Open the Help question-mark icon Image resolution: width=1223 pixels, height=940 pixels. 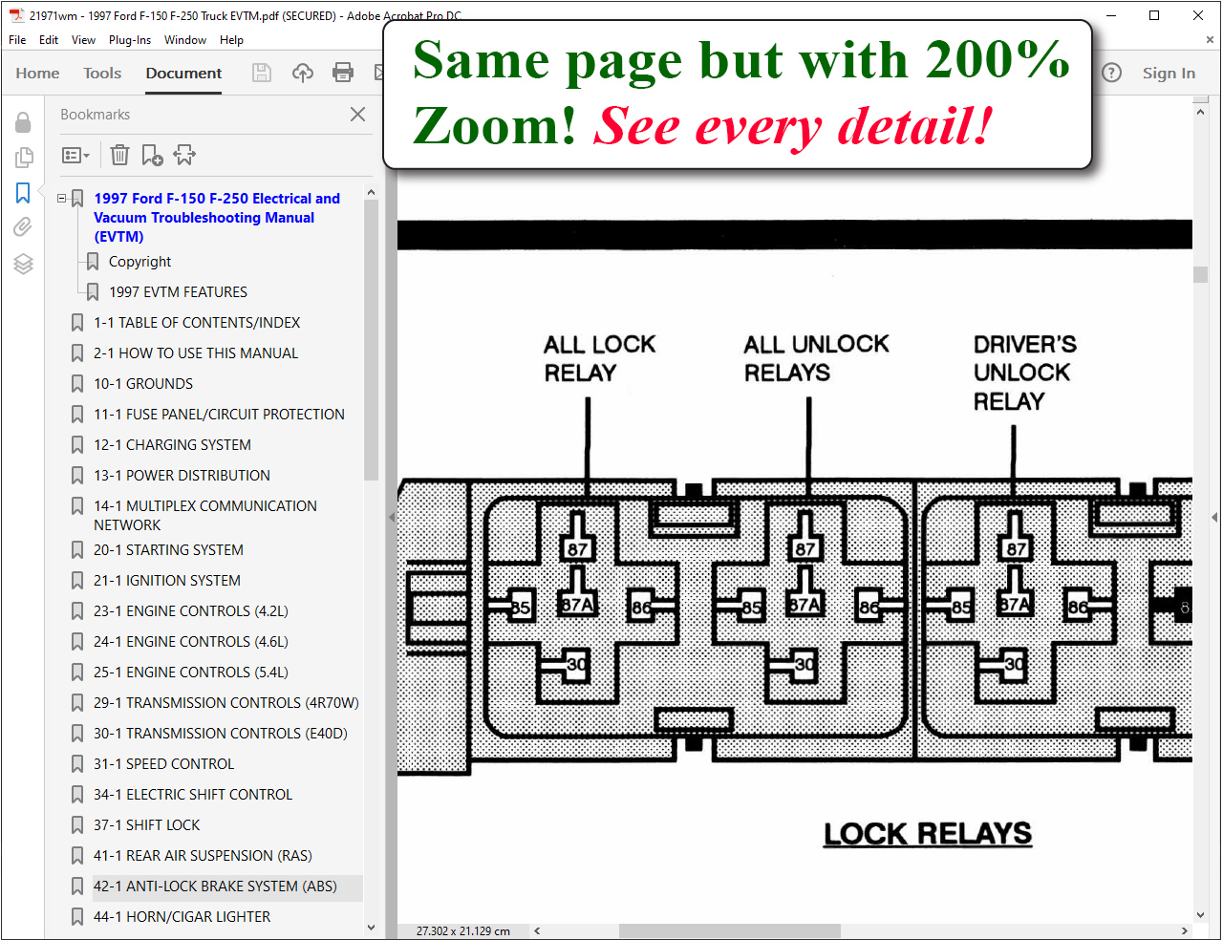point(1111,73)
